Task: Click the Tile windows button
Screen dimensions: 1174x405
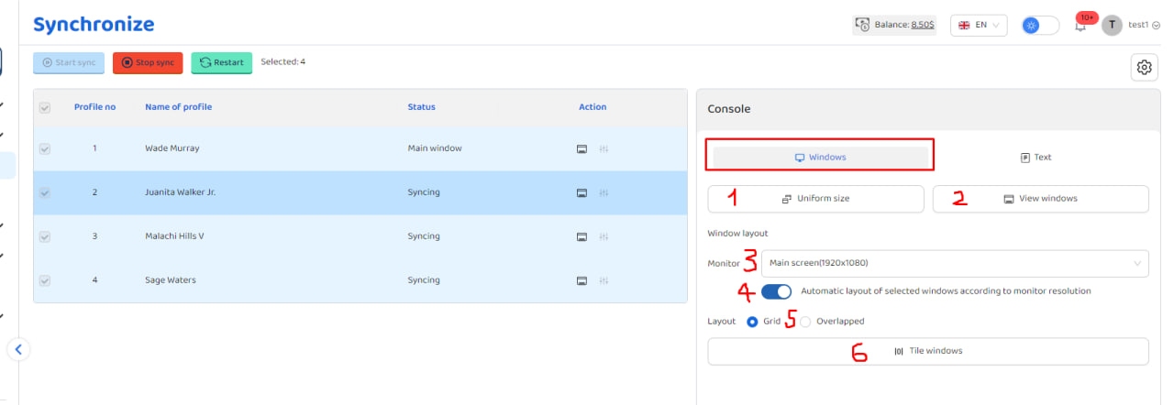Action: 928,351
